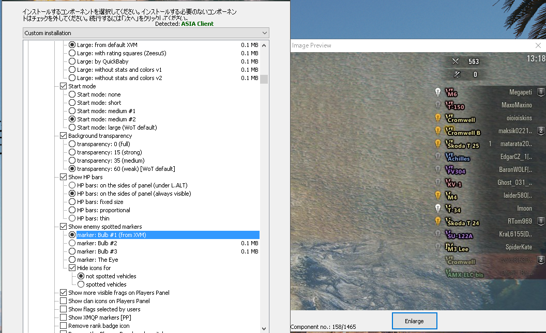Viewport: 546px width, 333px height.
Task: Enable 'Show flags selected by users'
Action: (x=64, y=309)
